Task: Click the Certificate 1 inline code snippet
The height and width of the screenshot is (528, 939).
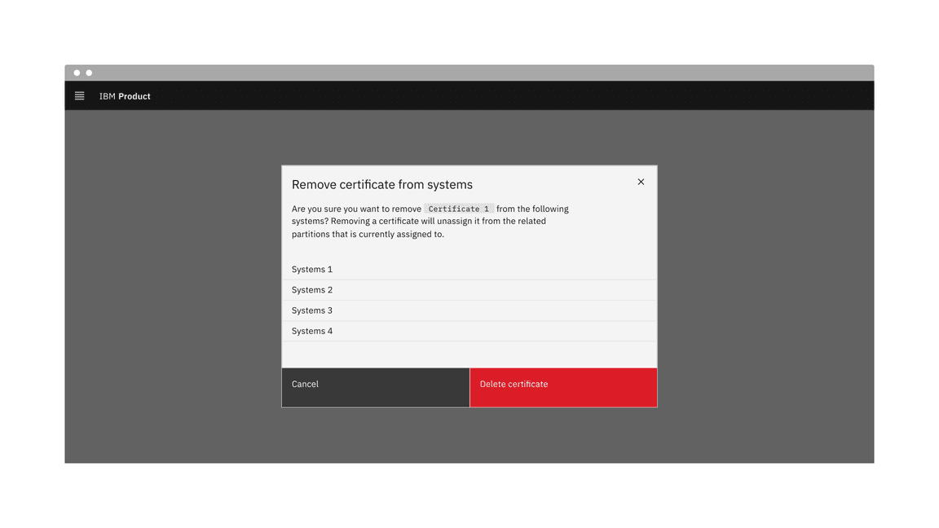Action: 459,209
